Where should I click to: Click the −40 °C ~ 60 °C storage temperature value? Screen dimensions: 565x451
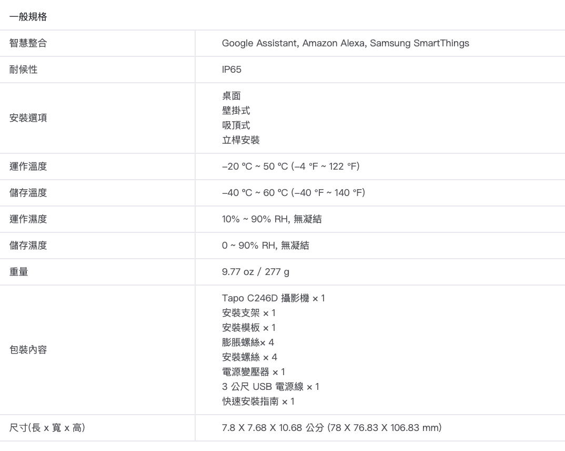293,193
